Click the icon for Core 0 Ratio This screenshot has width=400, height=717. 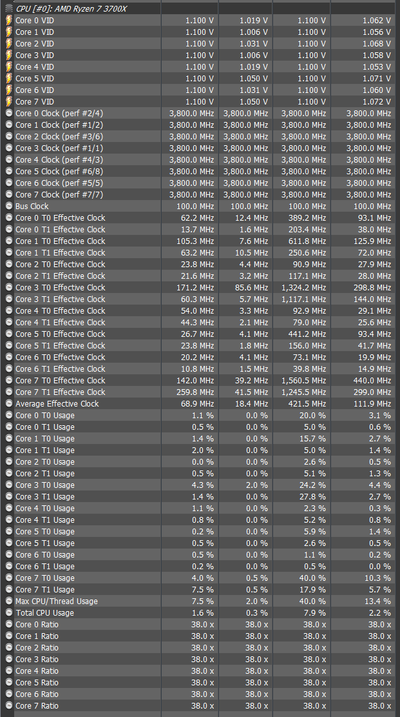pos(8,625)
